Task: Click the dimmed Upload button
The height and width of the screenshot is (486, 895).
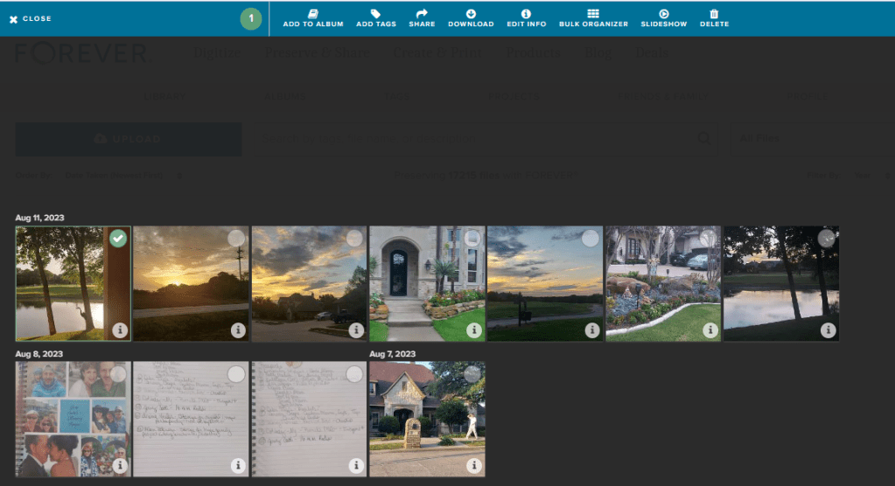Action: (128, 139)
